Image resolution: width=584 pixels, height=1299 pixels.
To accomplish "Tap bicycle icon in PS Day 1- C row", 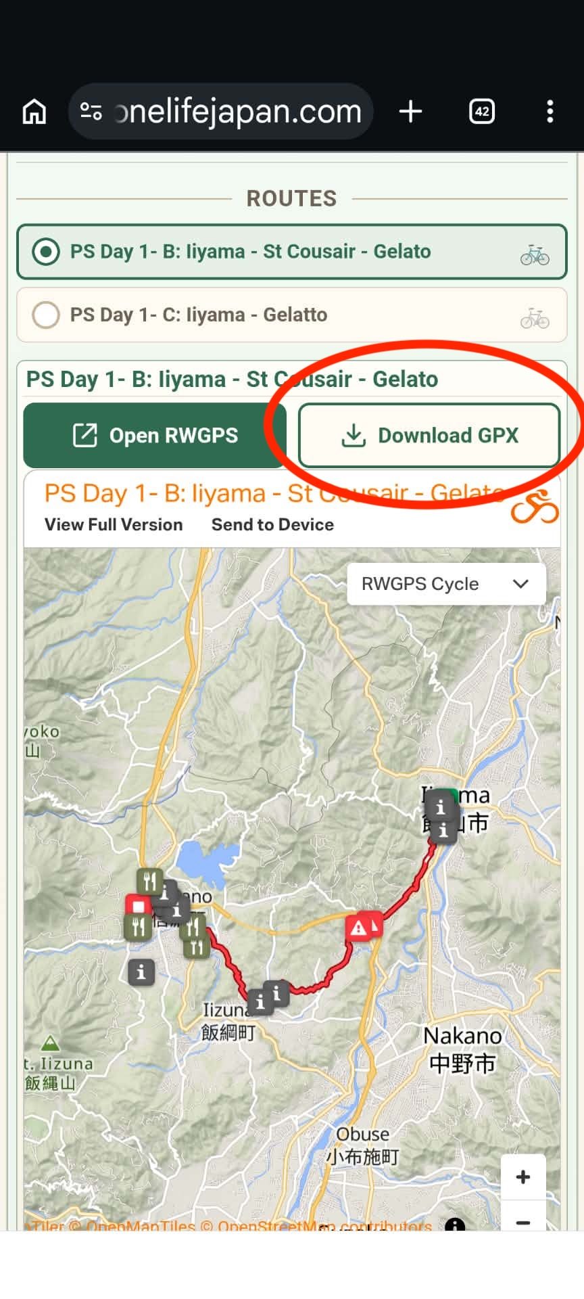I will 535,317.
